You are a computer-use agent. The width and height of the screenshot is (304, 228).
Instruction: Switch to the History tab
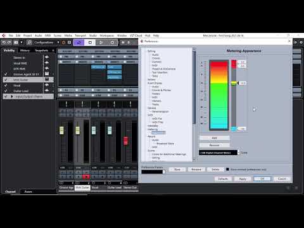(25, 51)
